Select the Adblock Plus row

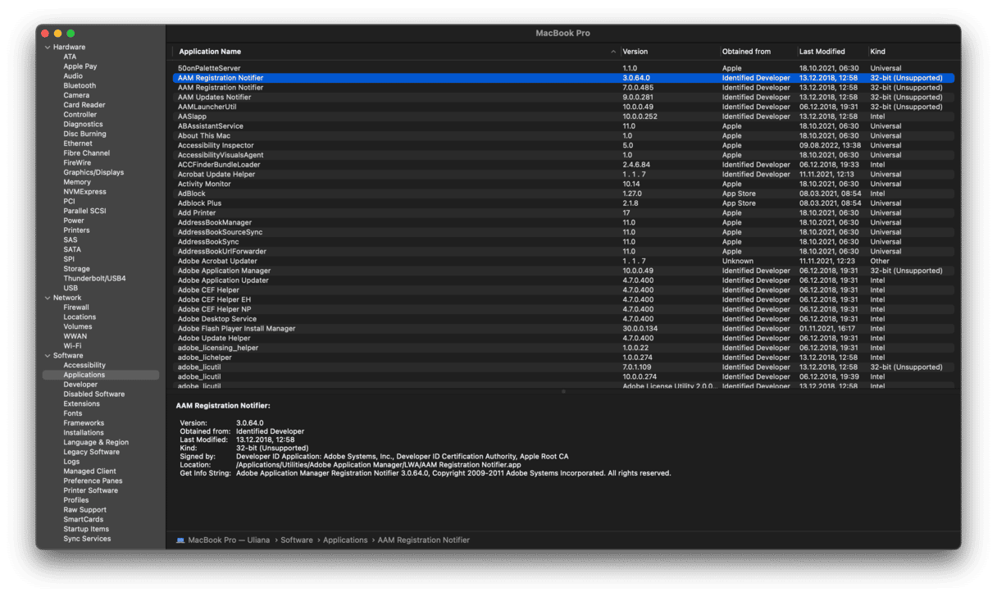pyautogui.click(x=564, y=203)
